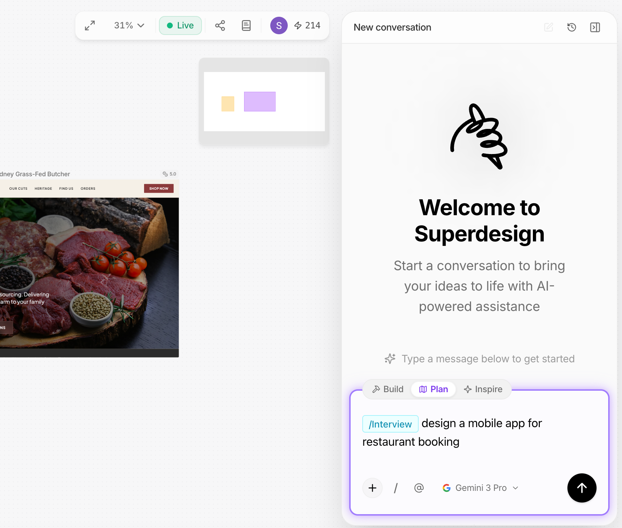Image resolution: width=622 pixels, height=528 pixels.
Task: Click the attachment plus icon in the composer
Action: [372, 488]
